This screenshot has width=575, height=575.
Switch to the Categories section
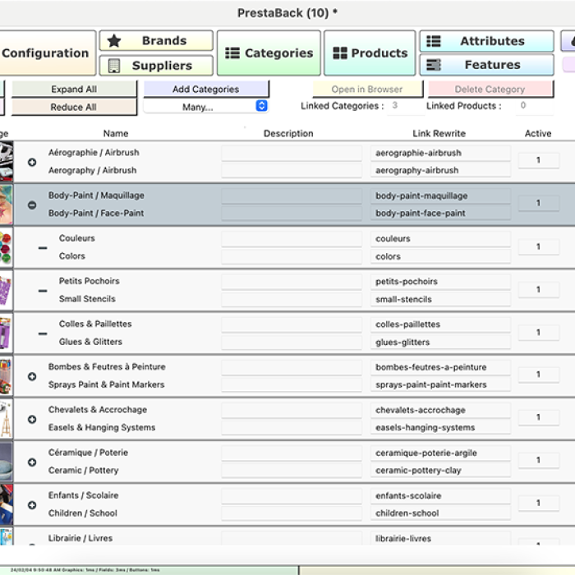tap(269, 53)
